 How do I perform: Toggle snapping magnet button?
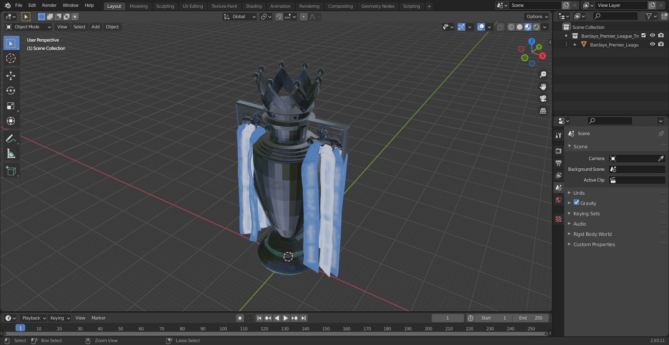(279, 17)
